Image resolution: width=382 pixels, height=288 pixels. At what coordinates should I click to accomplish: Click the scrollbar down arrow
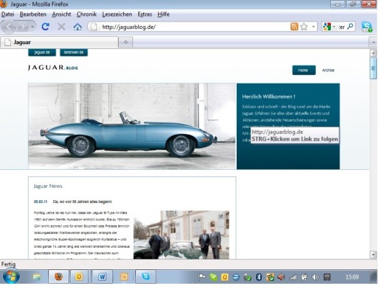[373, 255]
